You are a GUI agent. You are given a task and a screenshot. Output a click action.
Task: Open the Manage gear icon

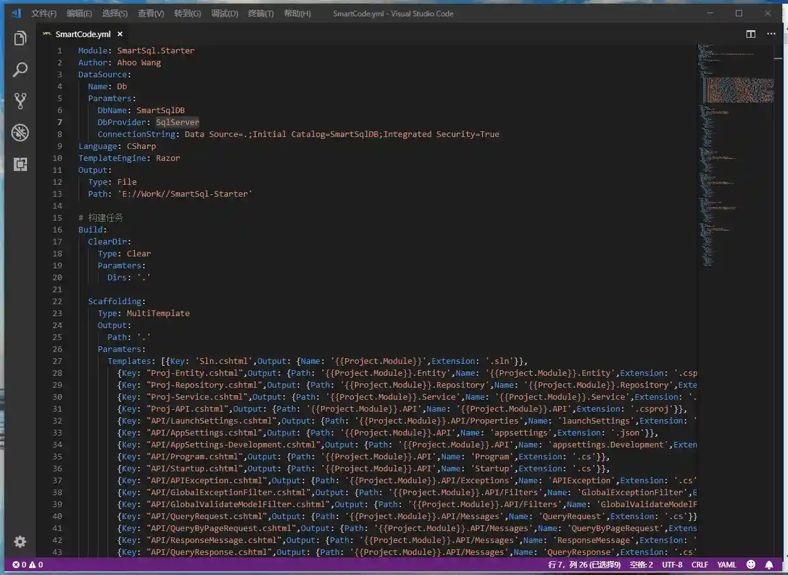coord(20,541)
